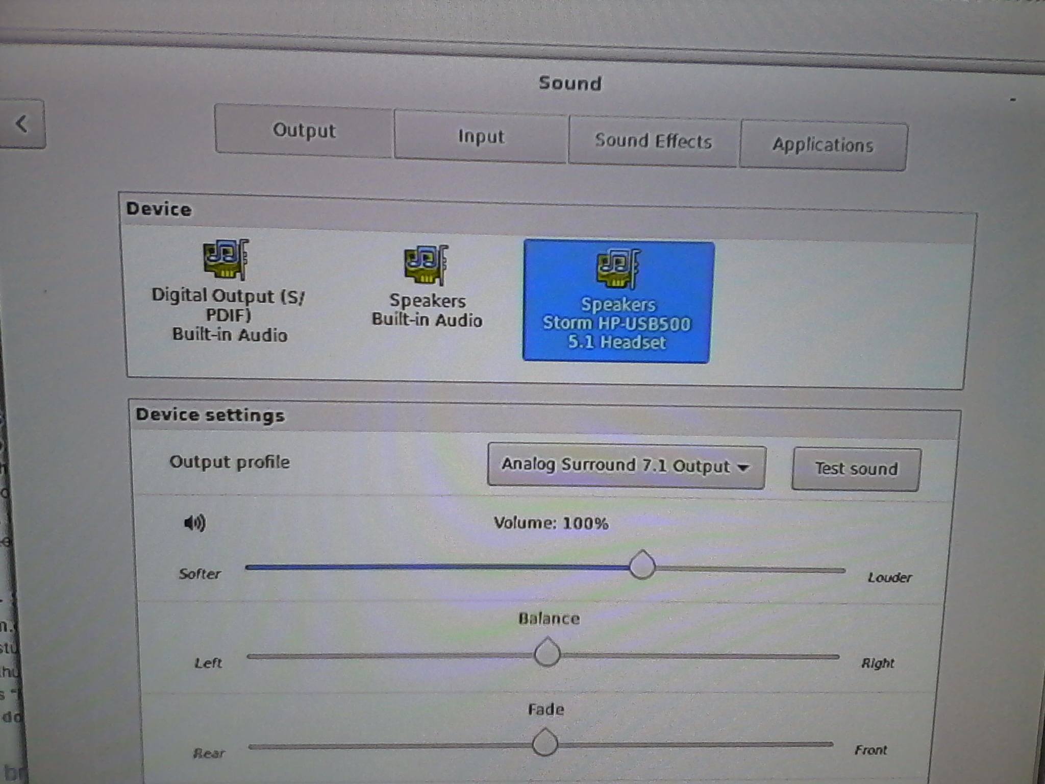Click the Fade slider handle
The width and height of the screenshot is (1045, 784).
pos(545,743)
